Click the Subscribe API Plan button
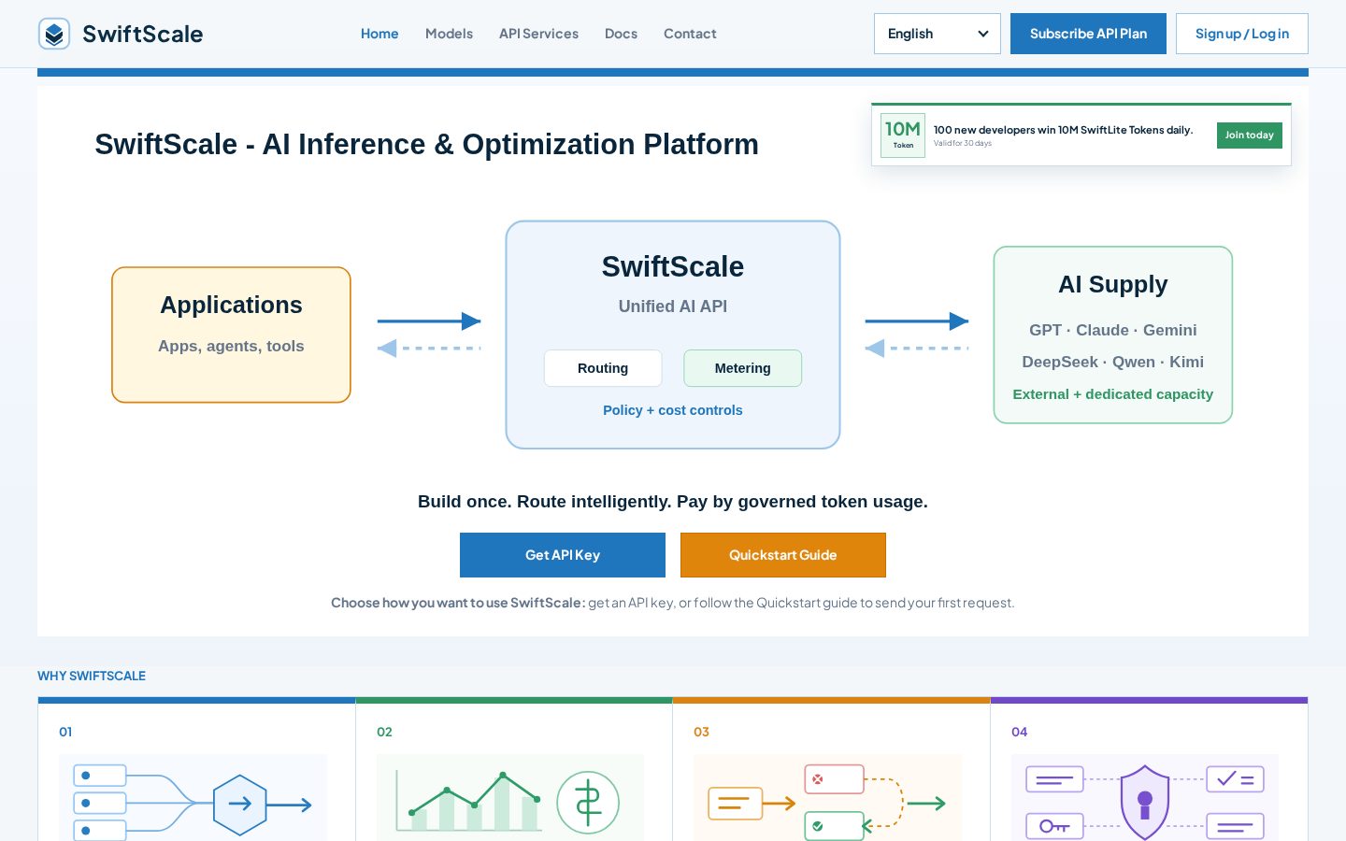Image resolution: width=1346 pixels, height=841 pixels. pyautogui.click(x=1088, y=34)
